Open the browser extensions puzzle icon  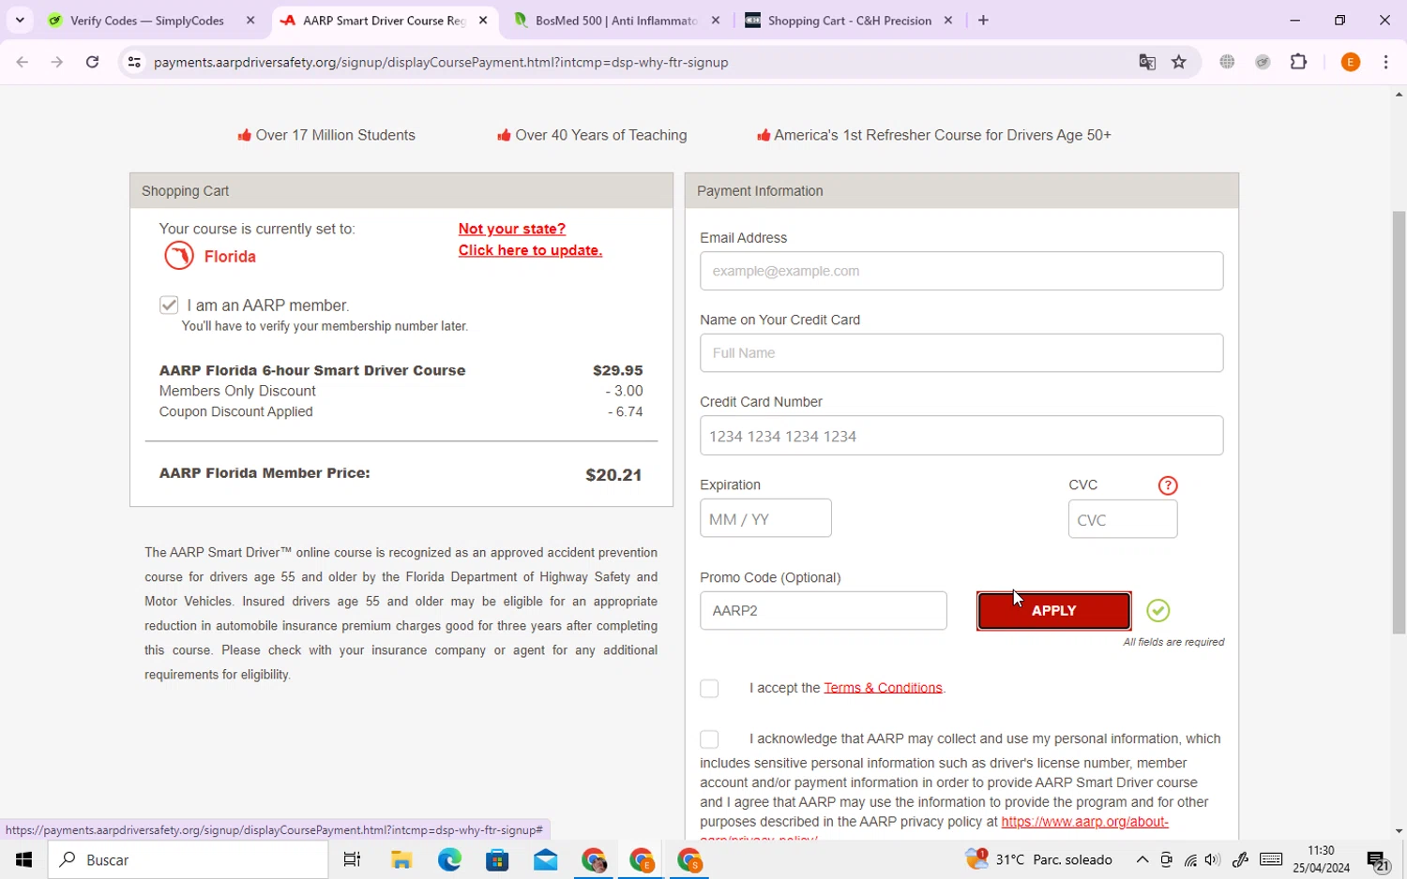[1299, 62]
